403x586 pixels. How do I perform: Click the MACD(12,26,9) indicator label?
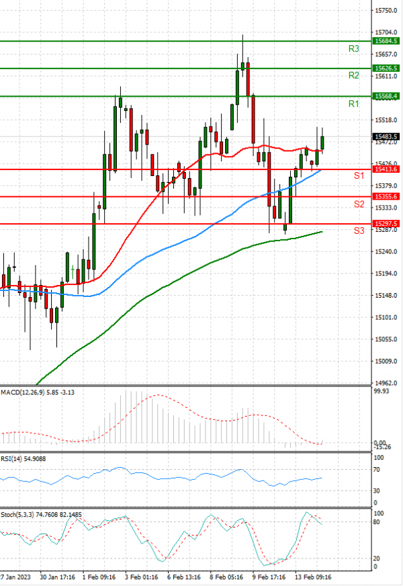[38, 392]
